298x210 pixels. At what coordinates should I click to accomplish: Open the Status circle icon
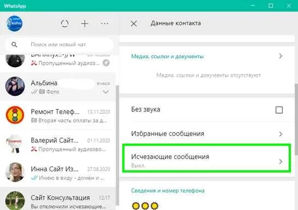[x=64, y=24]
